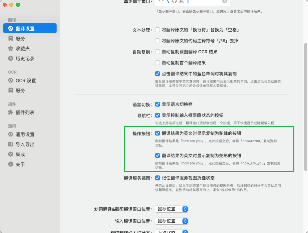308x233 pixels.
Task: Click the 自动复制: label
Action: click(142, 52)
